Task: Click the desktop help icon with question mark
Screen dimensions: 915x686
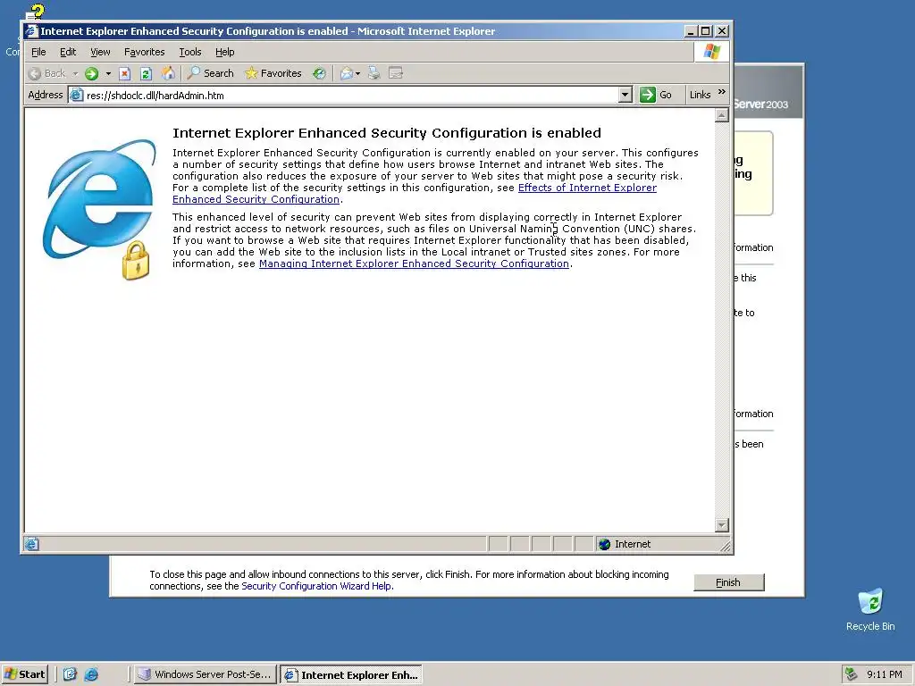Action: 35,13
